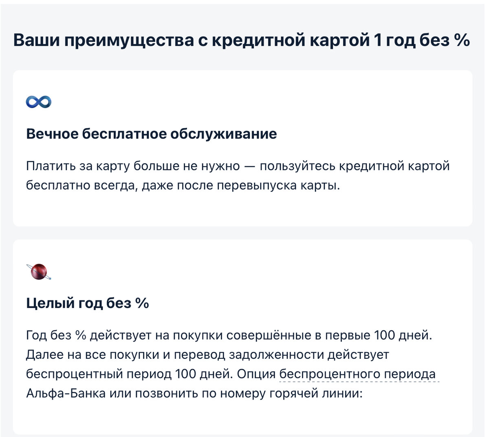Click the blank area right of the planet icon
The height and width of the screenshot is (437, 489).
261,271
